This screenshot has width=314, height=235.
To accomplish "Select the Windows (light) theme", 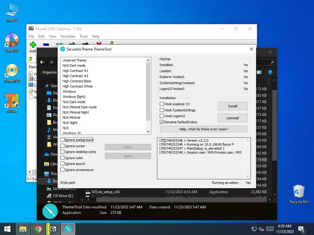I will 74,97.
